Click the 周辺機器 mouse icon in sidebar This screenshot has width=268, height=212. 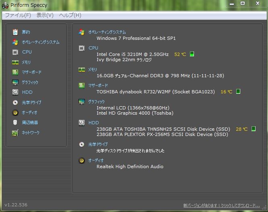(15, 122)
